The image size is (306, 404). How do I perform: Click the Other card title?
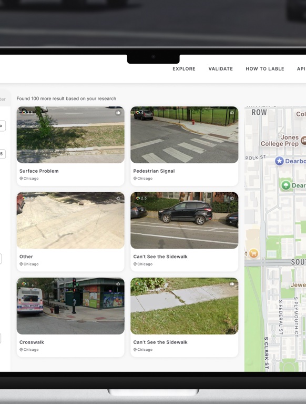click(x=26, y=257)
